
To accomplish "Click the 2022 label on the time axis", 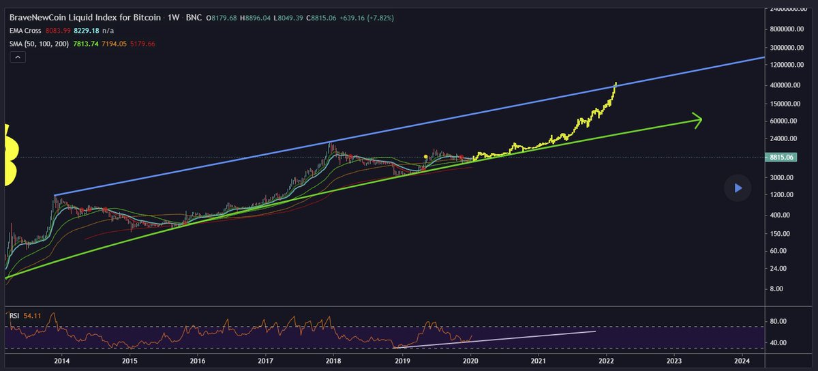I will pos(607,360).
